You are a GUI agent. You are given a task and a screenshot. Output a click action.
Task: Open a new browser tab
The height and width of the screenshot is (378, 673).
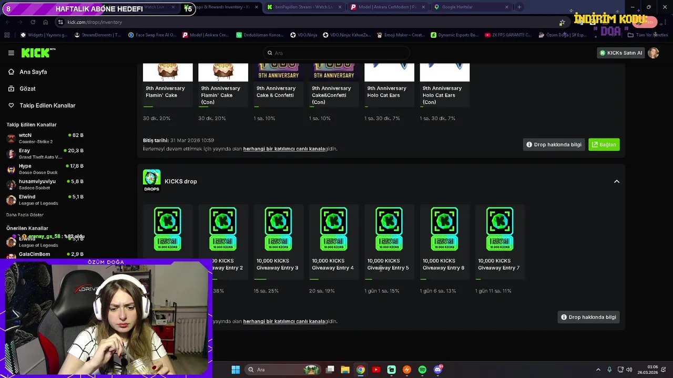pyautogui.click(x=519, y=7)
